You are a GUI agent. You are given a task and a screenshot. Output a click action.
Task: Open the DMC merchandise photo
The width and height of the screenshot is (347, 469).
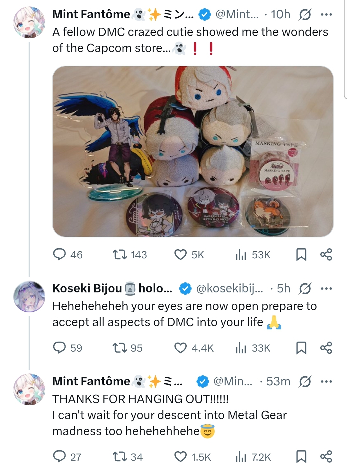point(193,151)
